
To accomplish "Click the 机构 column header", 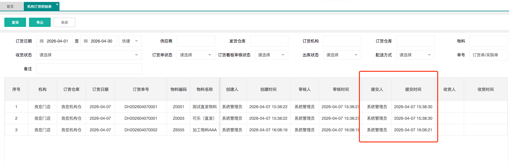I will [x=43, y=89].
